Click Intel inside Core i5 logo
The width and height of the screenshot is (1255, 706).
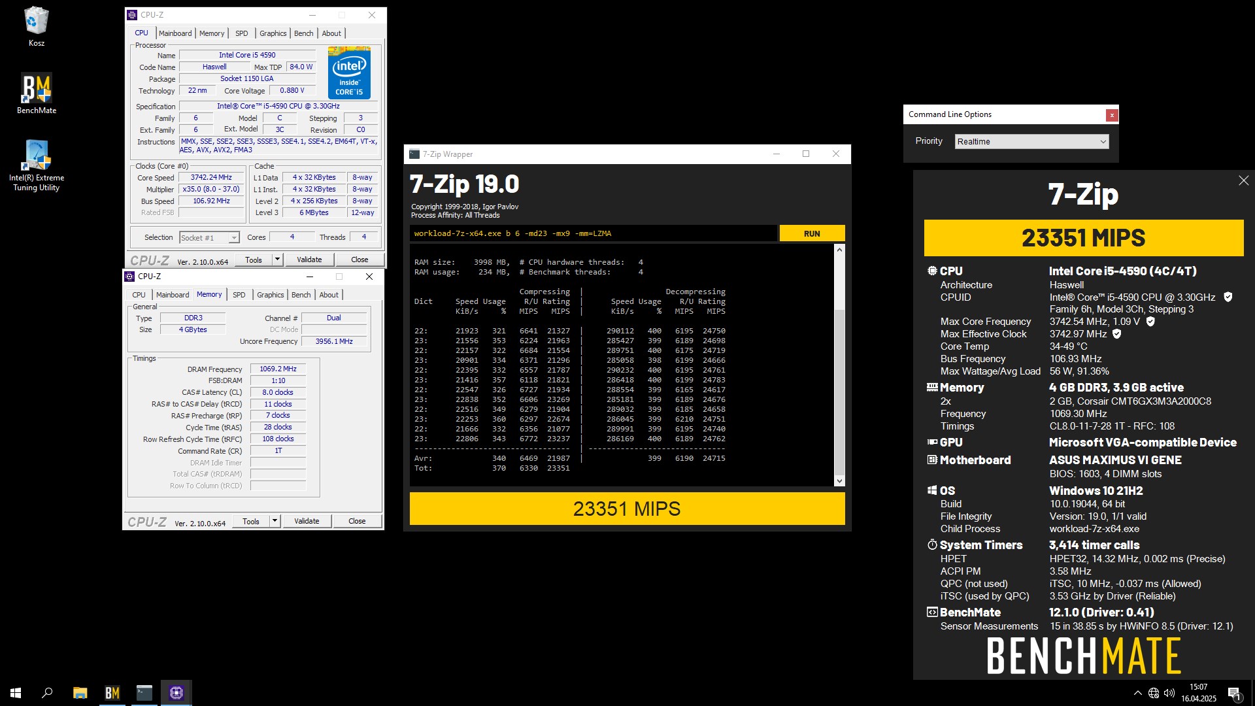point(349,73)
